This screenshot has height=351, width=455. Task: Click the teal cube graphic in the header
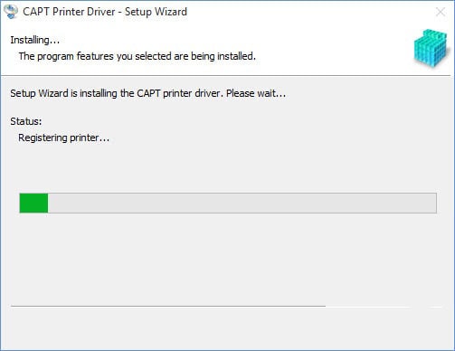[431, 48]
